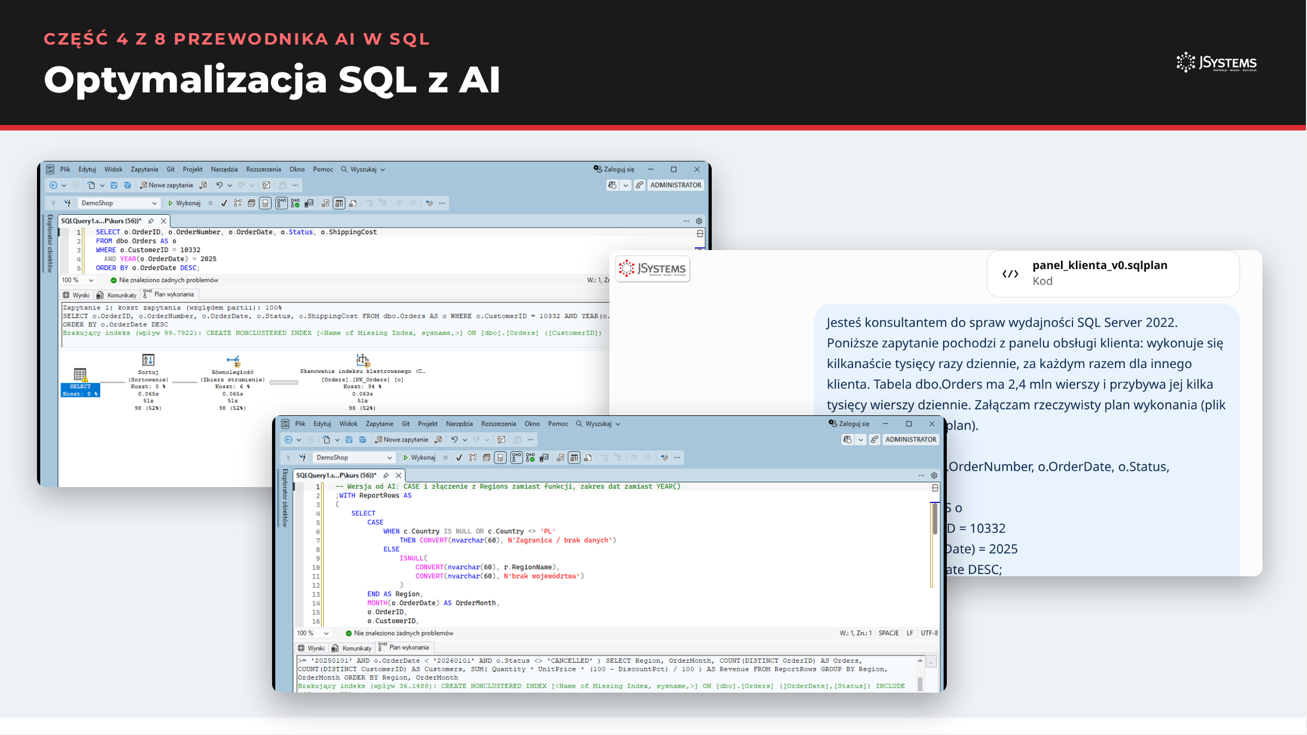Click the save icon in back window toolbar
This screenshot has width=1307, height=735.
click(x=114, y=185)
